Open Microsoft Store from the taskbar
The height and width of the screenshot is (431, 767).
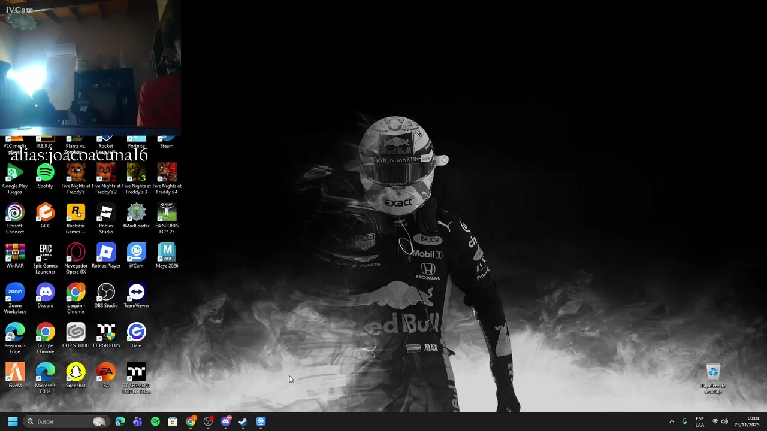pos(173,421)
